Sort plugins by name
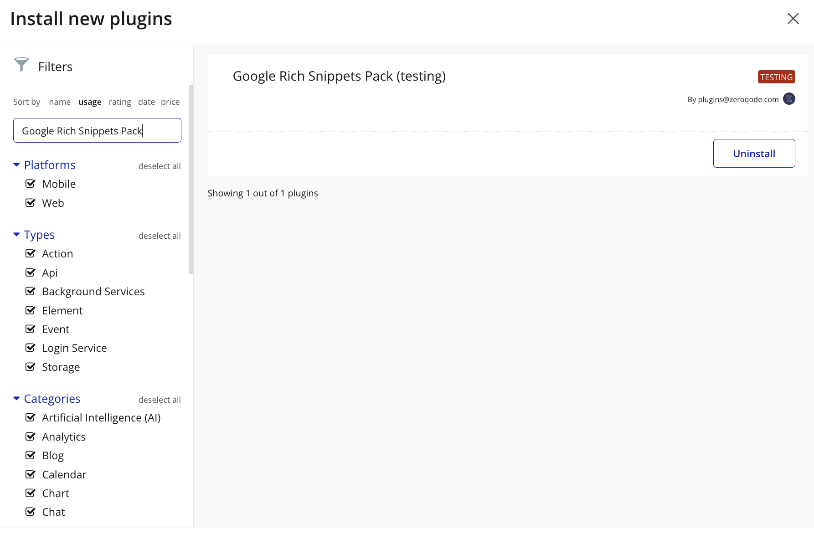The image size is (814, 534). click(60, 102)
